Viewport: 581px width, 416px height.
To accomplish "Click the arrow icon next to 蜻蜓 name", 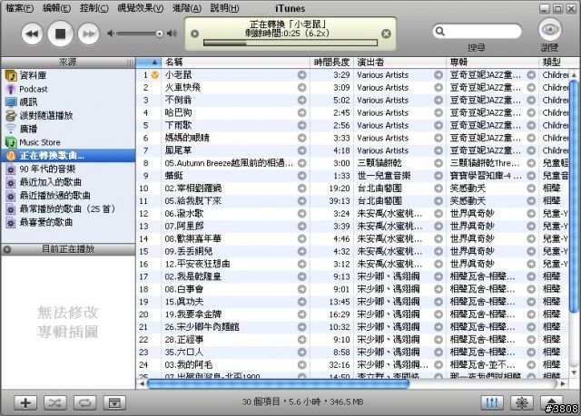I will 302,176.
